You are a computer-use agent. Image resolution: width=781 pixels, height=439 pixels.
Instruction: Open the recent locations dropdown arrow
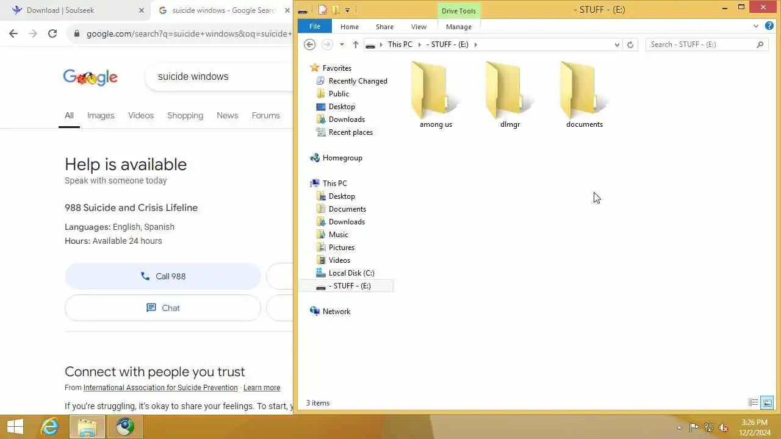342,45
